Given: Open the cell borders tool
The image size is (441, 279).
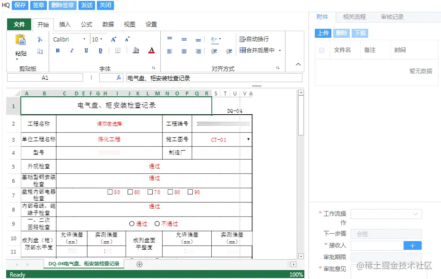Looking at the screenshot, I should 118,51.
